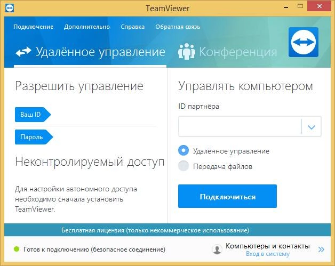Maximize the TeamViewer window
Image resolution: width=335 pixels, height=266 pixels.
point(300,6)
